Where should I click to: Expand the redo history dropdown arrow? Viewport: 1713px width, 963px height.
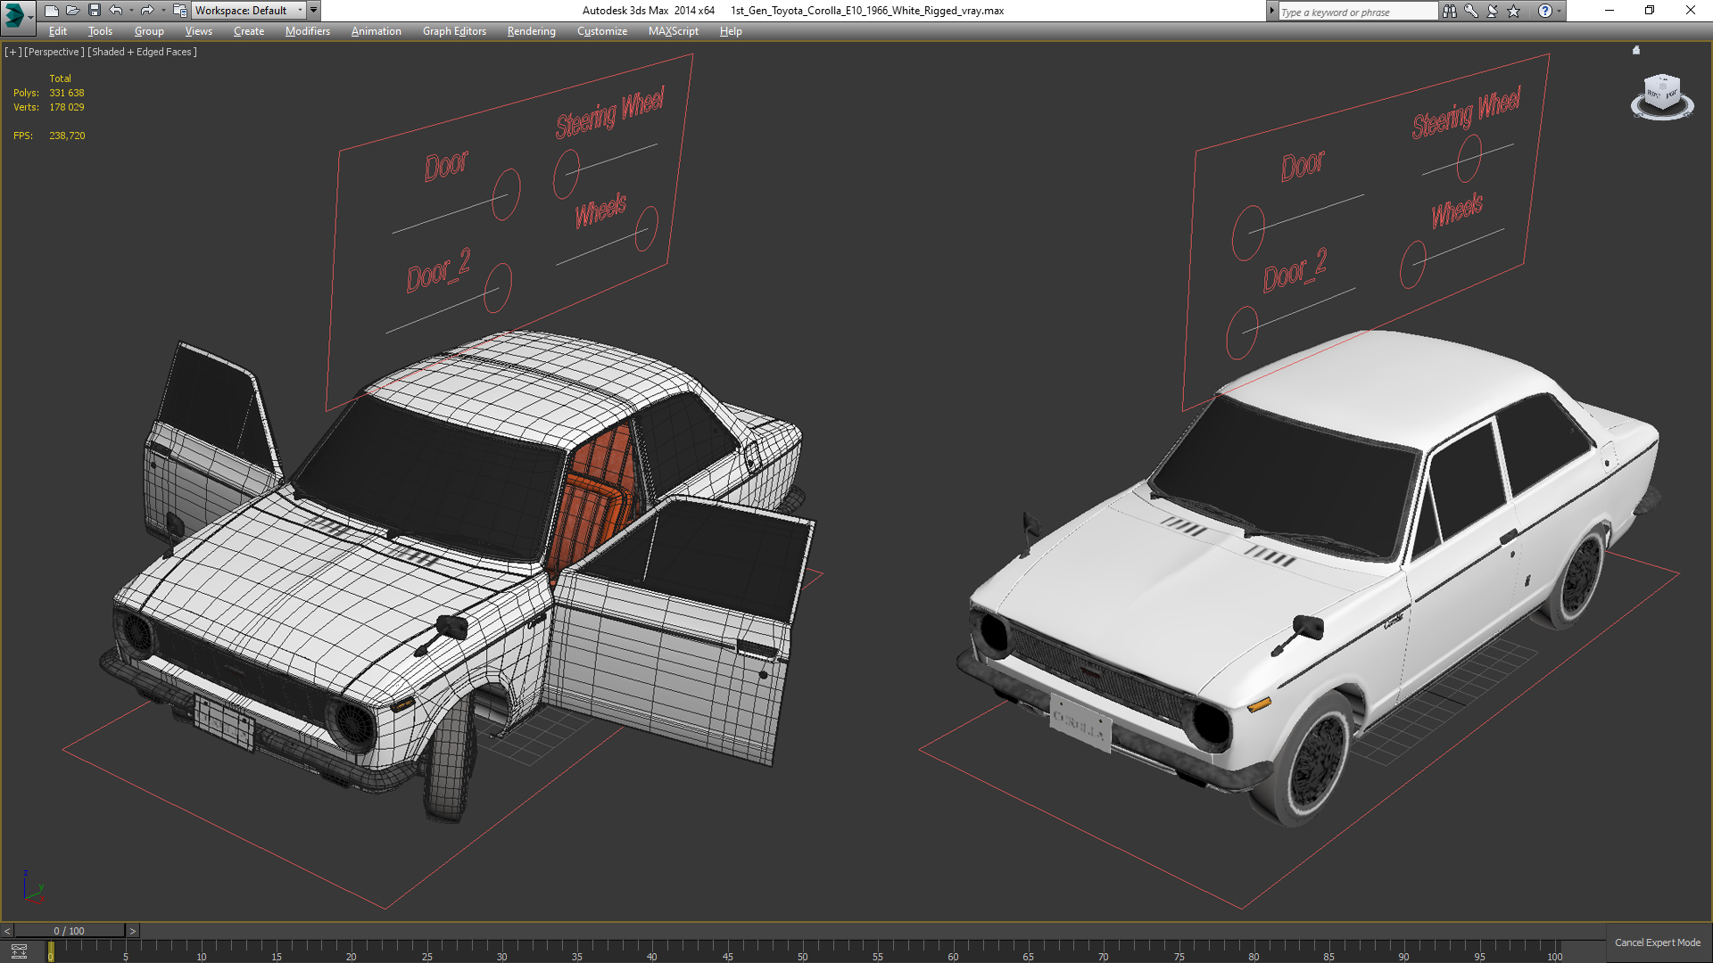pos(162,11)
